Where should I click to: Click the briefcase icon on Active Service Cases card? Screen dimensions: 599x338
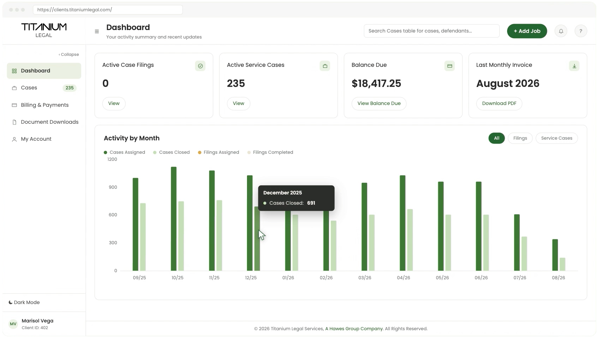(325, 66)
